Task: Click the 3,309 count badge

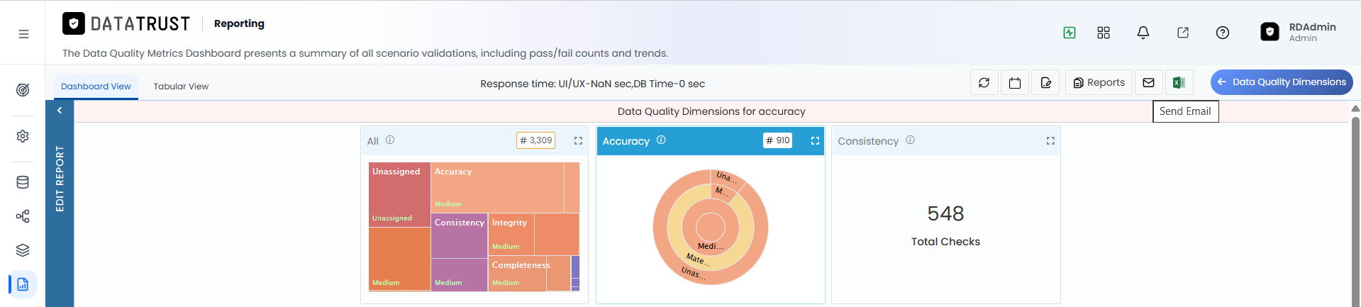Action: pyautogui.click(x=535, y=140)
